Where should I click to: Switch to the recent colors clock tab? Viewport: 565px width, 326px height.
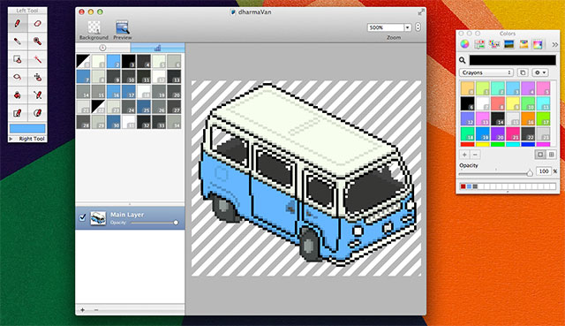point(102,48)
